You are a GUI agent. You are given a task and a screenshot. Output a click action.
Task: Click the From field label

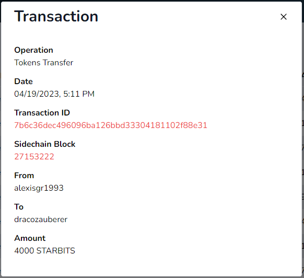[x=24, y=176]
